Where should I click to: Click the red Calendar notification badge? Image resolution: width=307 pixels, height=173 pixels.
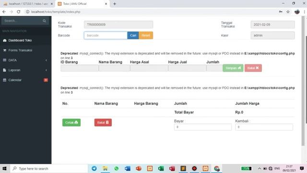(46, 80)
